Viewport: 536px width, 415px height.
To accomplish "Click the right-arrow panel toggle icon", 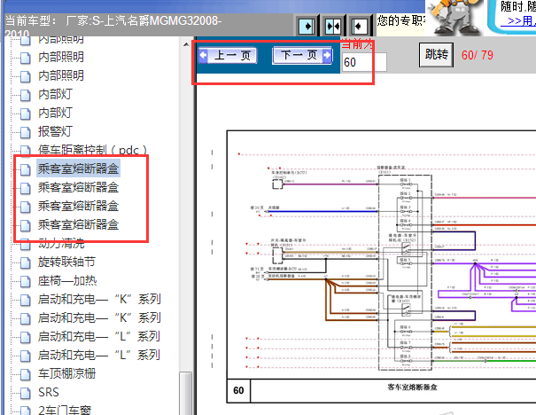I will click(307, 26).
